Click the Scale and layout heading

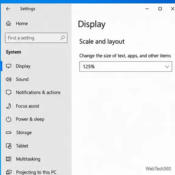102,42
